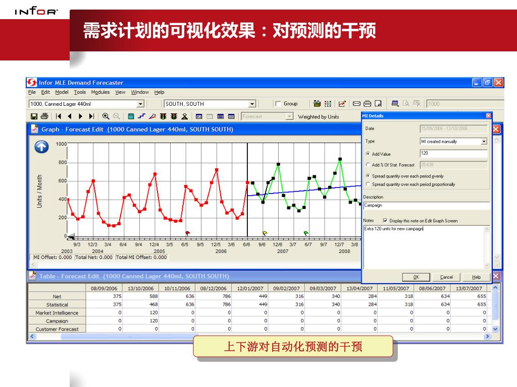
Task: Click the Save floppy disk icon
Action: pos(34,116)
